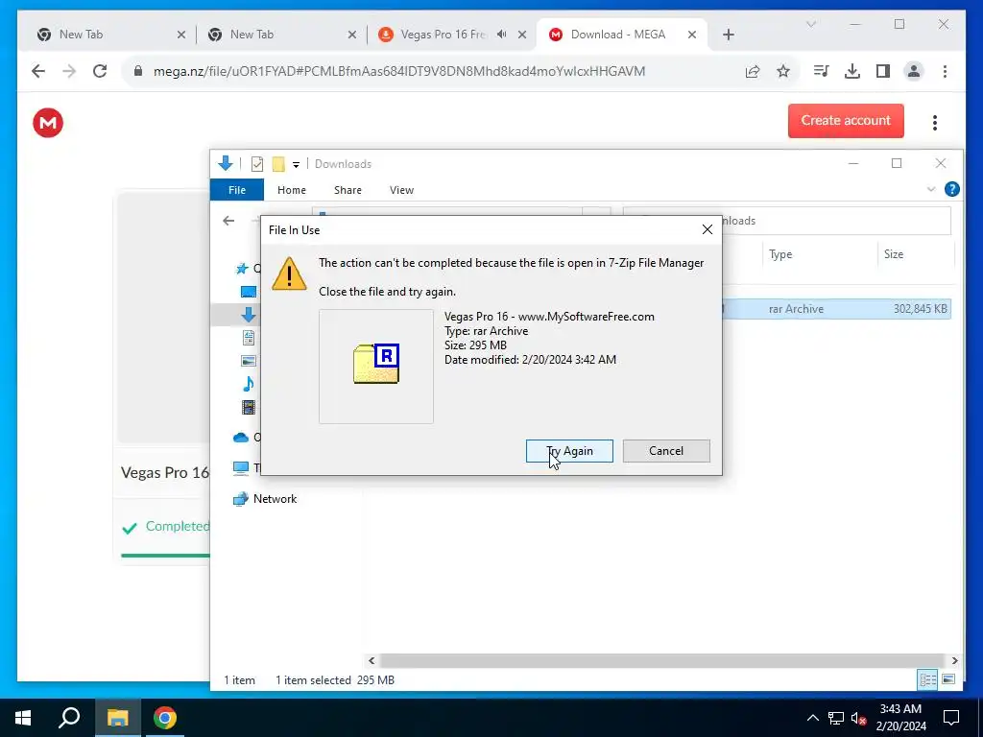Click the New folder quick access icon
The height and width of the screenshot is (737, 983).
278,164
